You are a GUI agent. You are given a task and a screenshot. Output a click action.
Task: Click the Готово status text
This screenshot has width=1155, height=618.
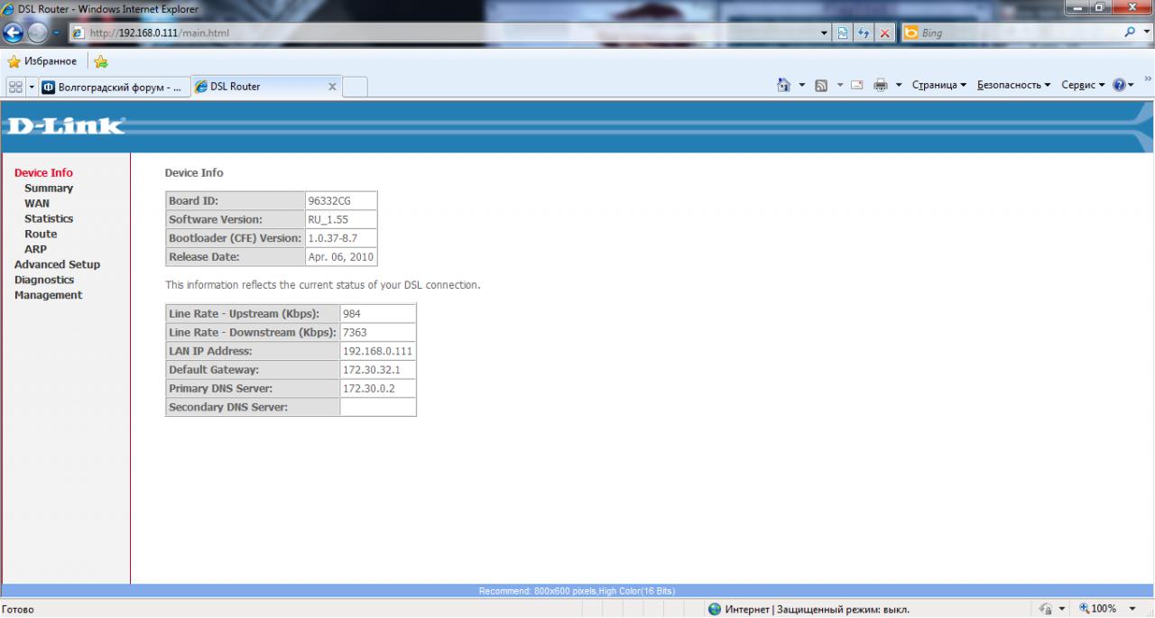click(18, 610)
